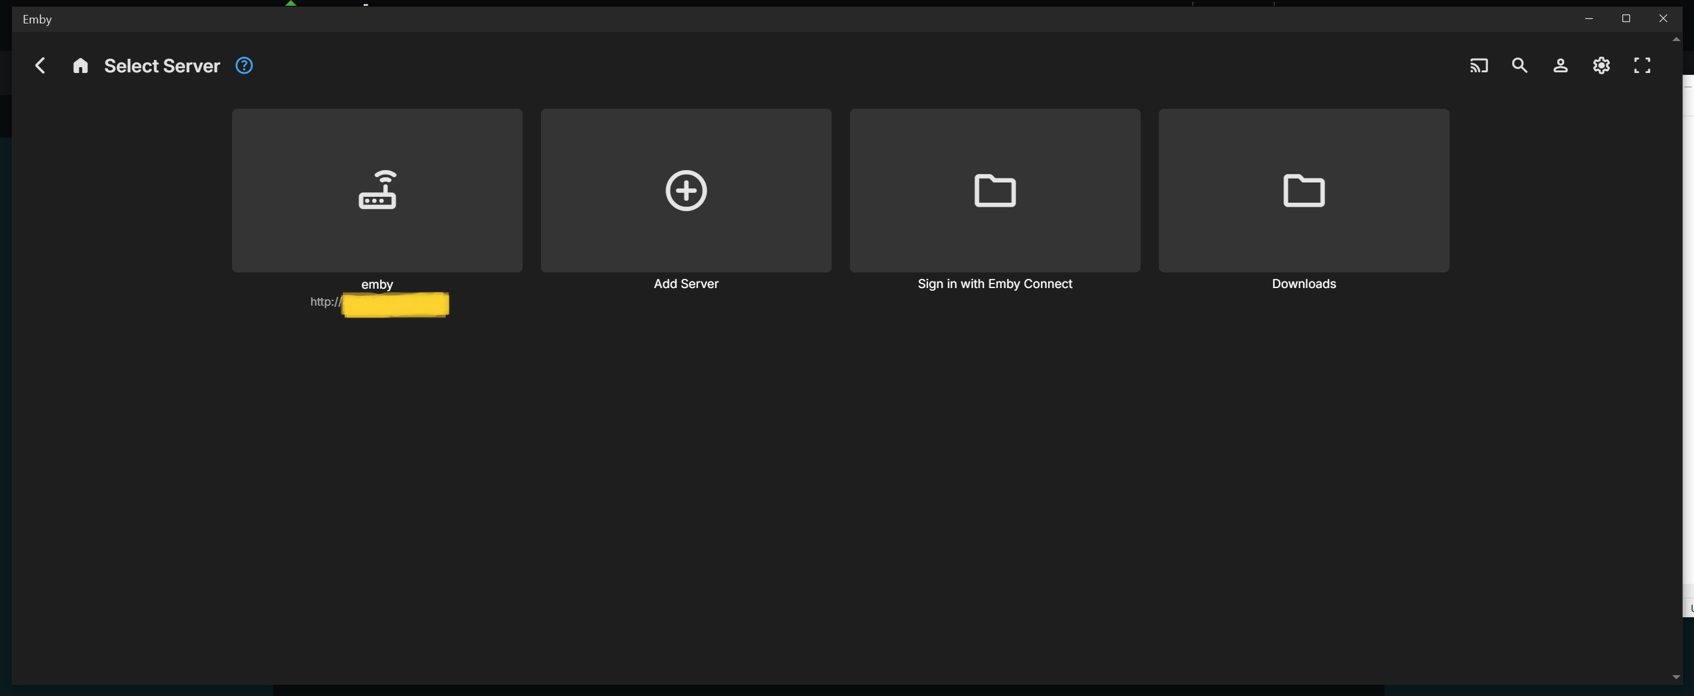The image size is (1694, 696).
Task: Open Emby settings via the gear
Action: pos(1601,65)
